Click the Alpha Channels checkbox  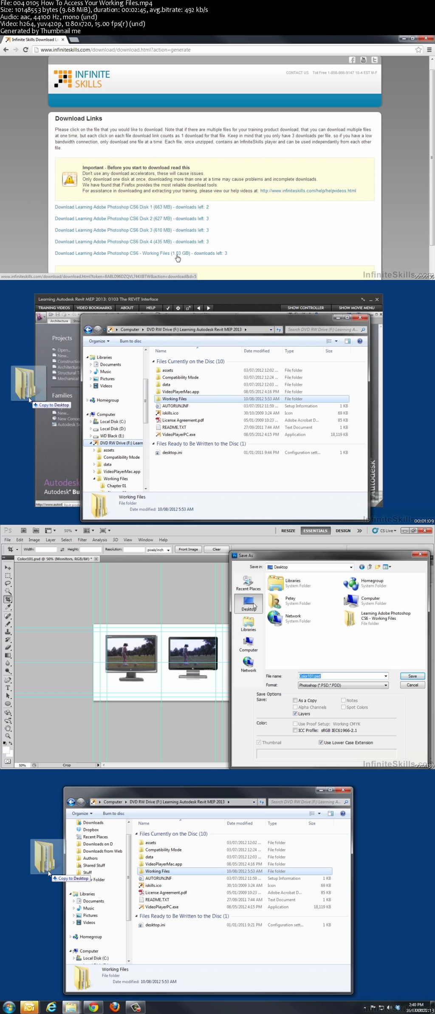[295, 707]
